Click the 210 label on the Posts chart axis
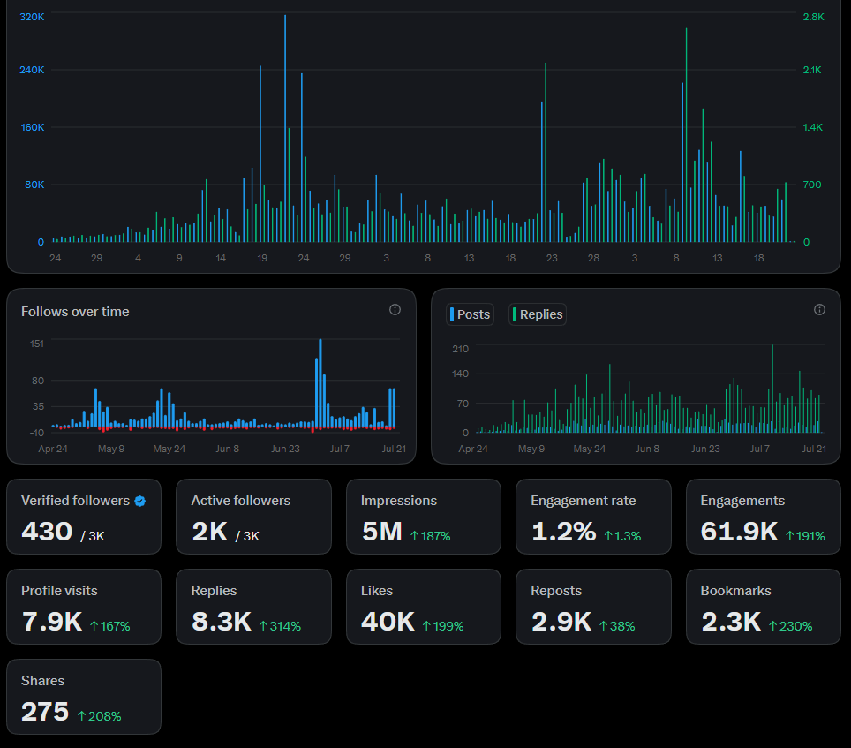The width and height of the screenshot is (851, 748). 461,349
